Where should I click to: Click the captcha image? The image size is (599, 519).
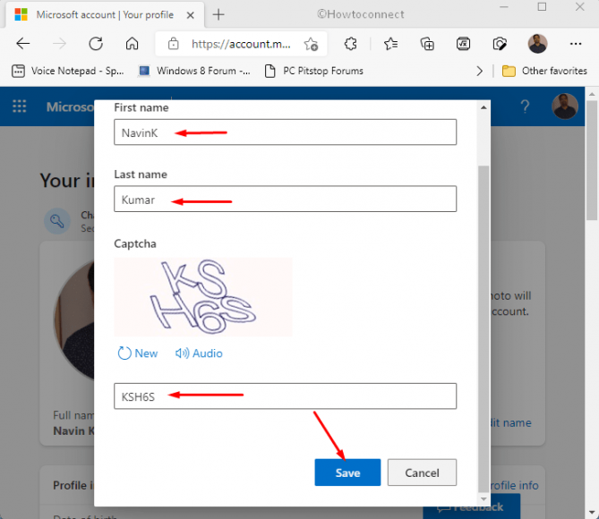click(x=203, y=297)
